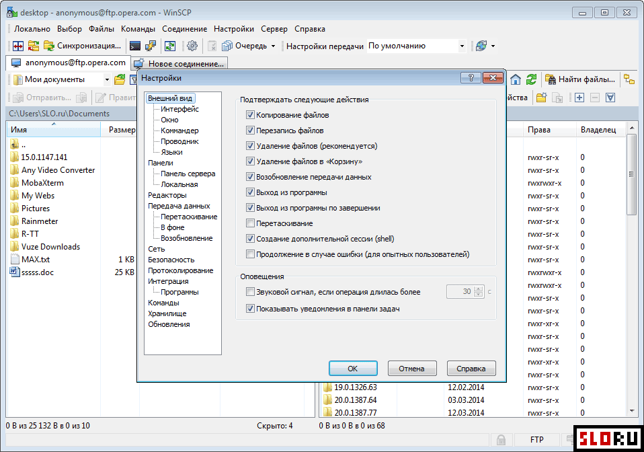Image resolution: width=644 pixels, height=452 pixels.
Task: Confirm settings with the OK button
Action: coord(353,369)
